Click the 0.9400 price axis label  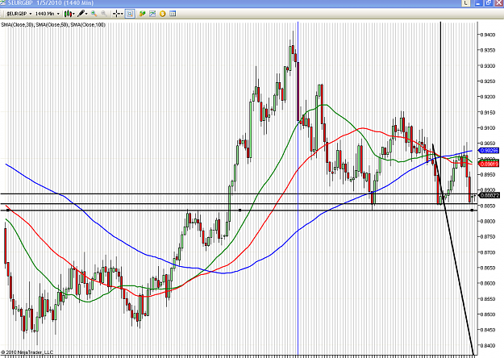pos(488,35)
